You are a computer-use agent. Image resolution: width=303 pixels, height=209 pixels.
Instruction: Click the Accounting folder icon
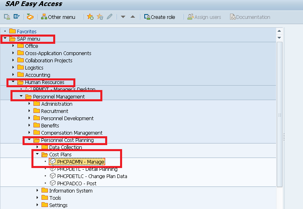tap(21, 75)
